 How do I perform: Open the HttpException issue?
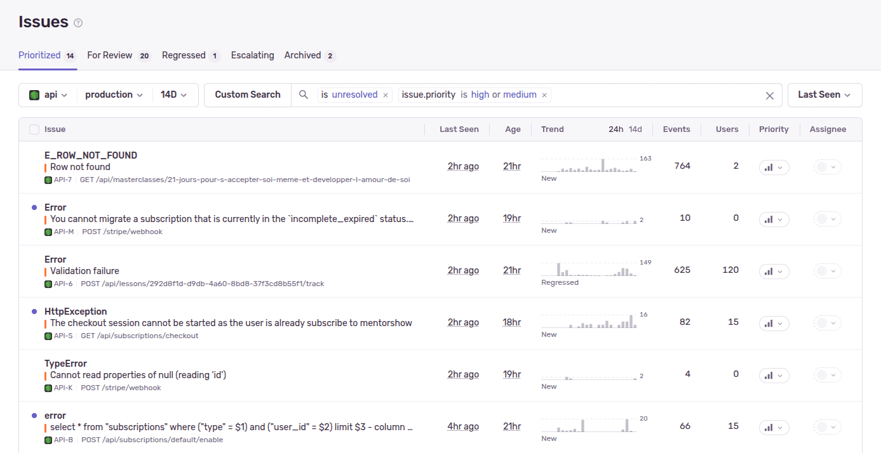pos(76,312)
